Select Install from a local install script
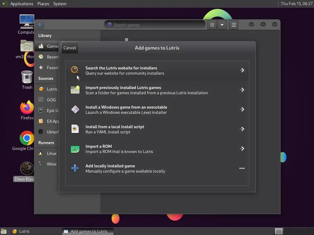Screen dimensions: 314x235 [x=157, y=129]
